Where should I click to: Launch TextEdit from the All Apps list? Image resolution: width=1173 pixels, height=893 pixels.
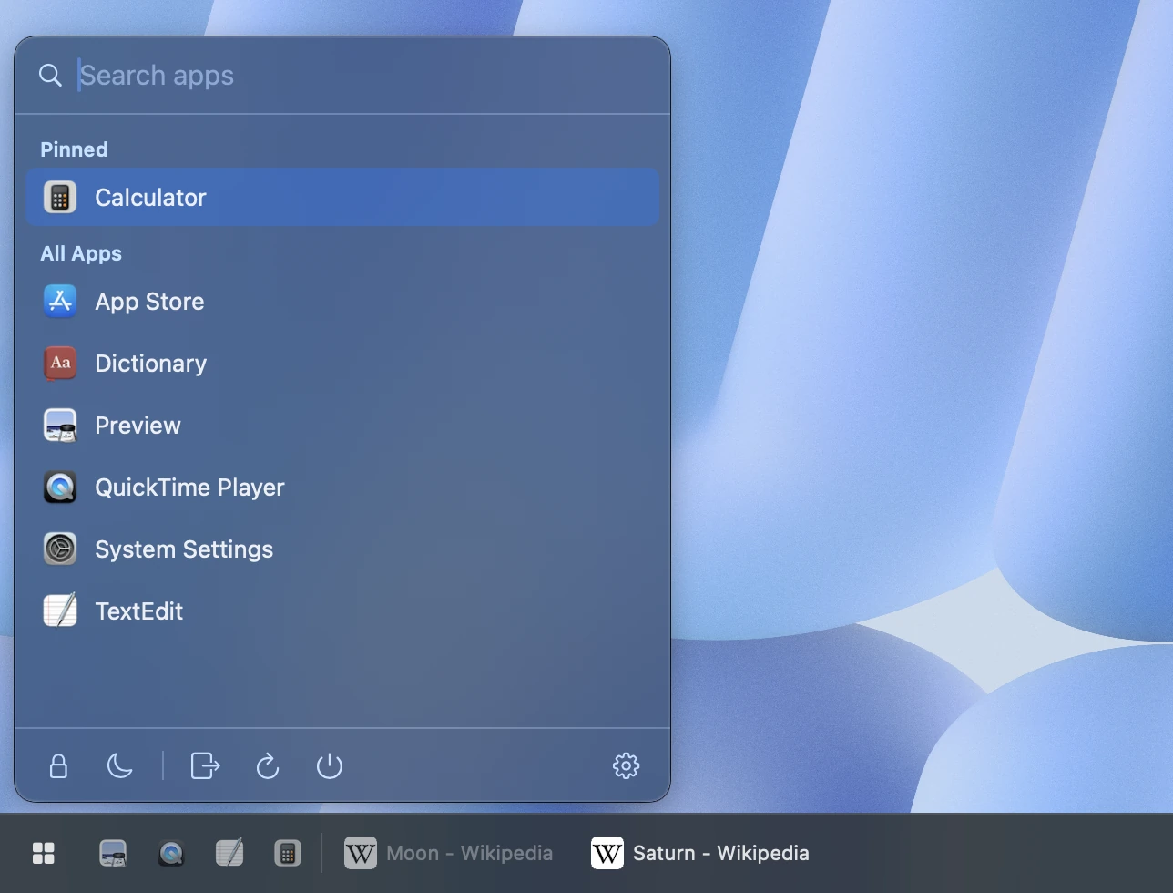coord(342,611)
